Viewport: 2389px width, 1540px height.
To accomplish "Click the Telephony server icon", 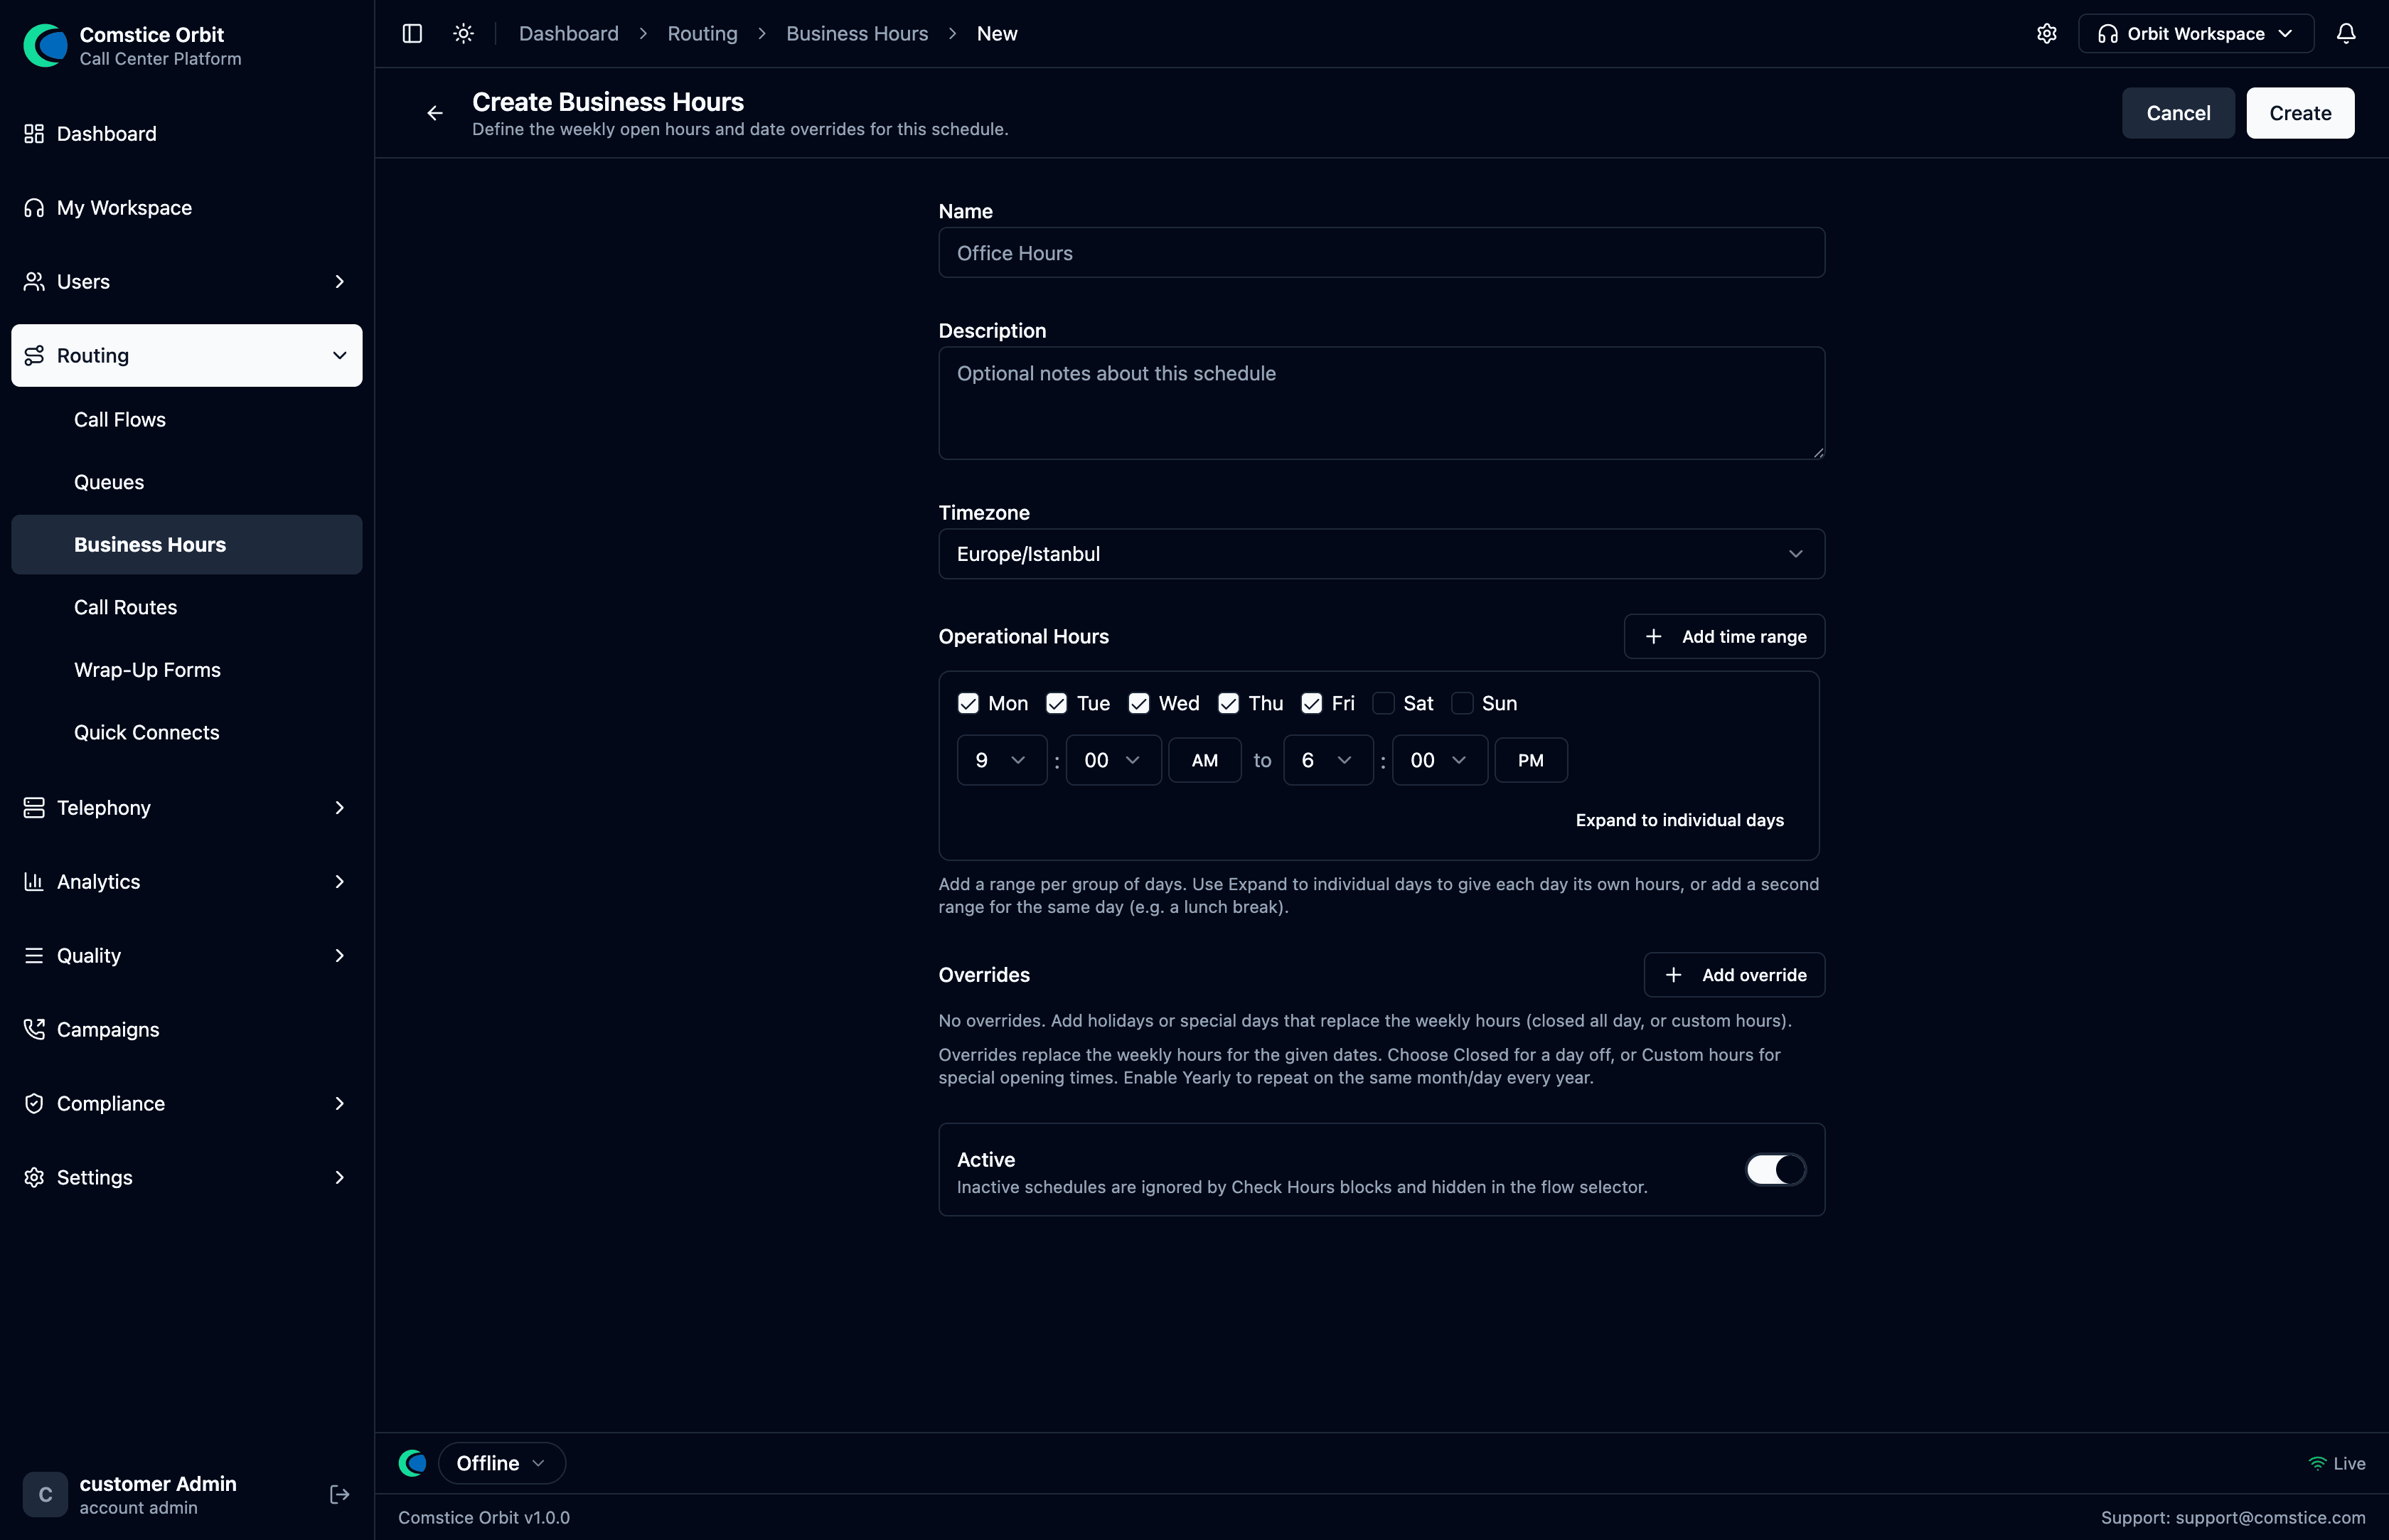I will 34,807.
